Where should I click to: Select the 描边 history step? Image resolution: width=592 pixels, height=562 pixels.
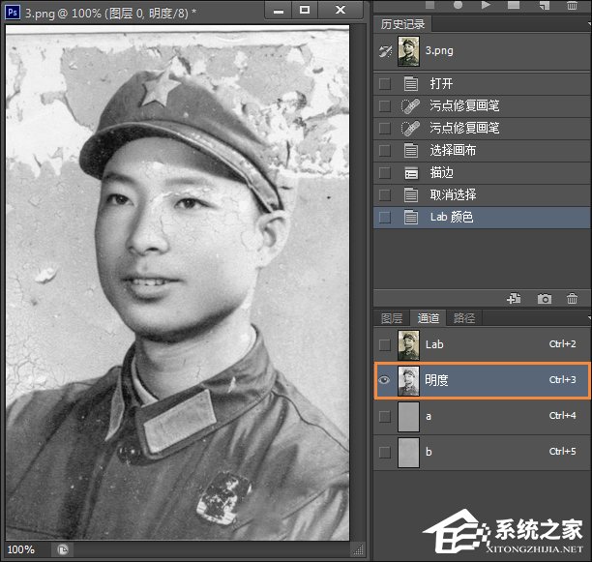pyautogui.click(x=482, y=173)
